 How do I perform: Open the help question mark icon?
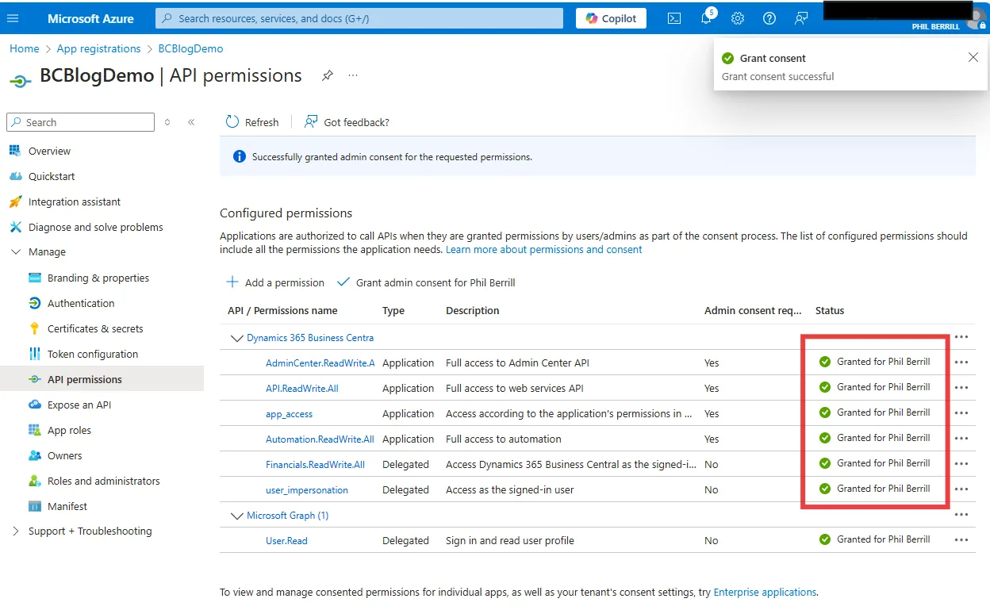click(769, 18)
